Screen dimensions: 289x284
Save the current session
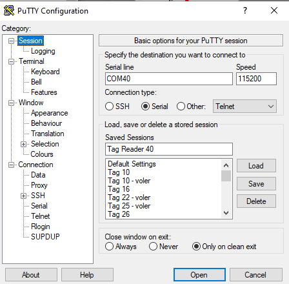point(256,184)
